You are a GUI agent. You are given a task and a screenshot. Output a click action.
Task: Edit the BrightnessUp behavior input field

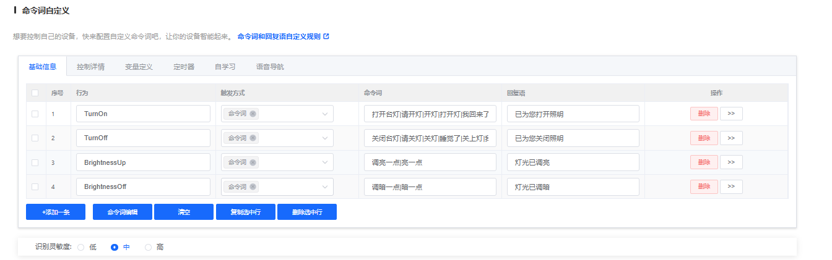point(143,162)
